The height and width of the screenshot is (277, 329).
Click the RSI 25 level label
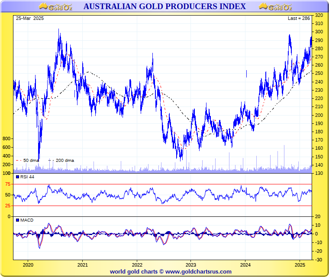(8, 206)
